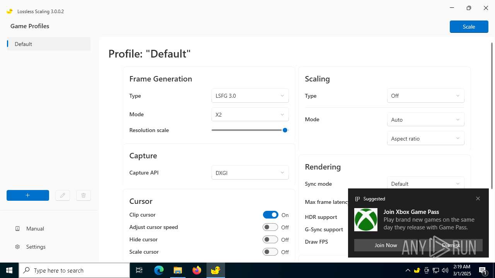This screenshot has height=278, width=495.
Task: Click the blue Scale button
Action: click(469, 27)
